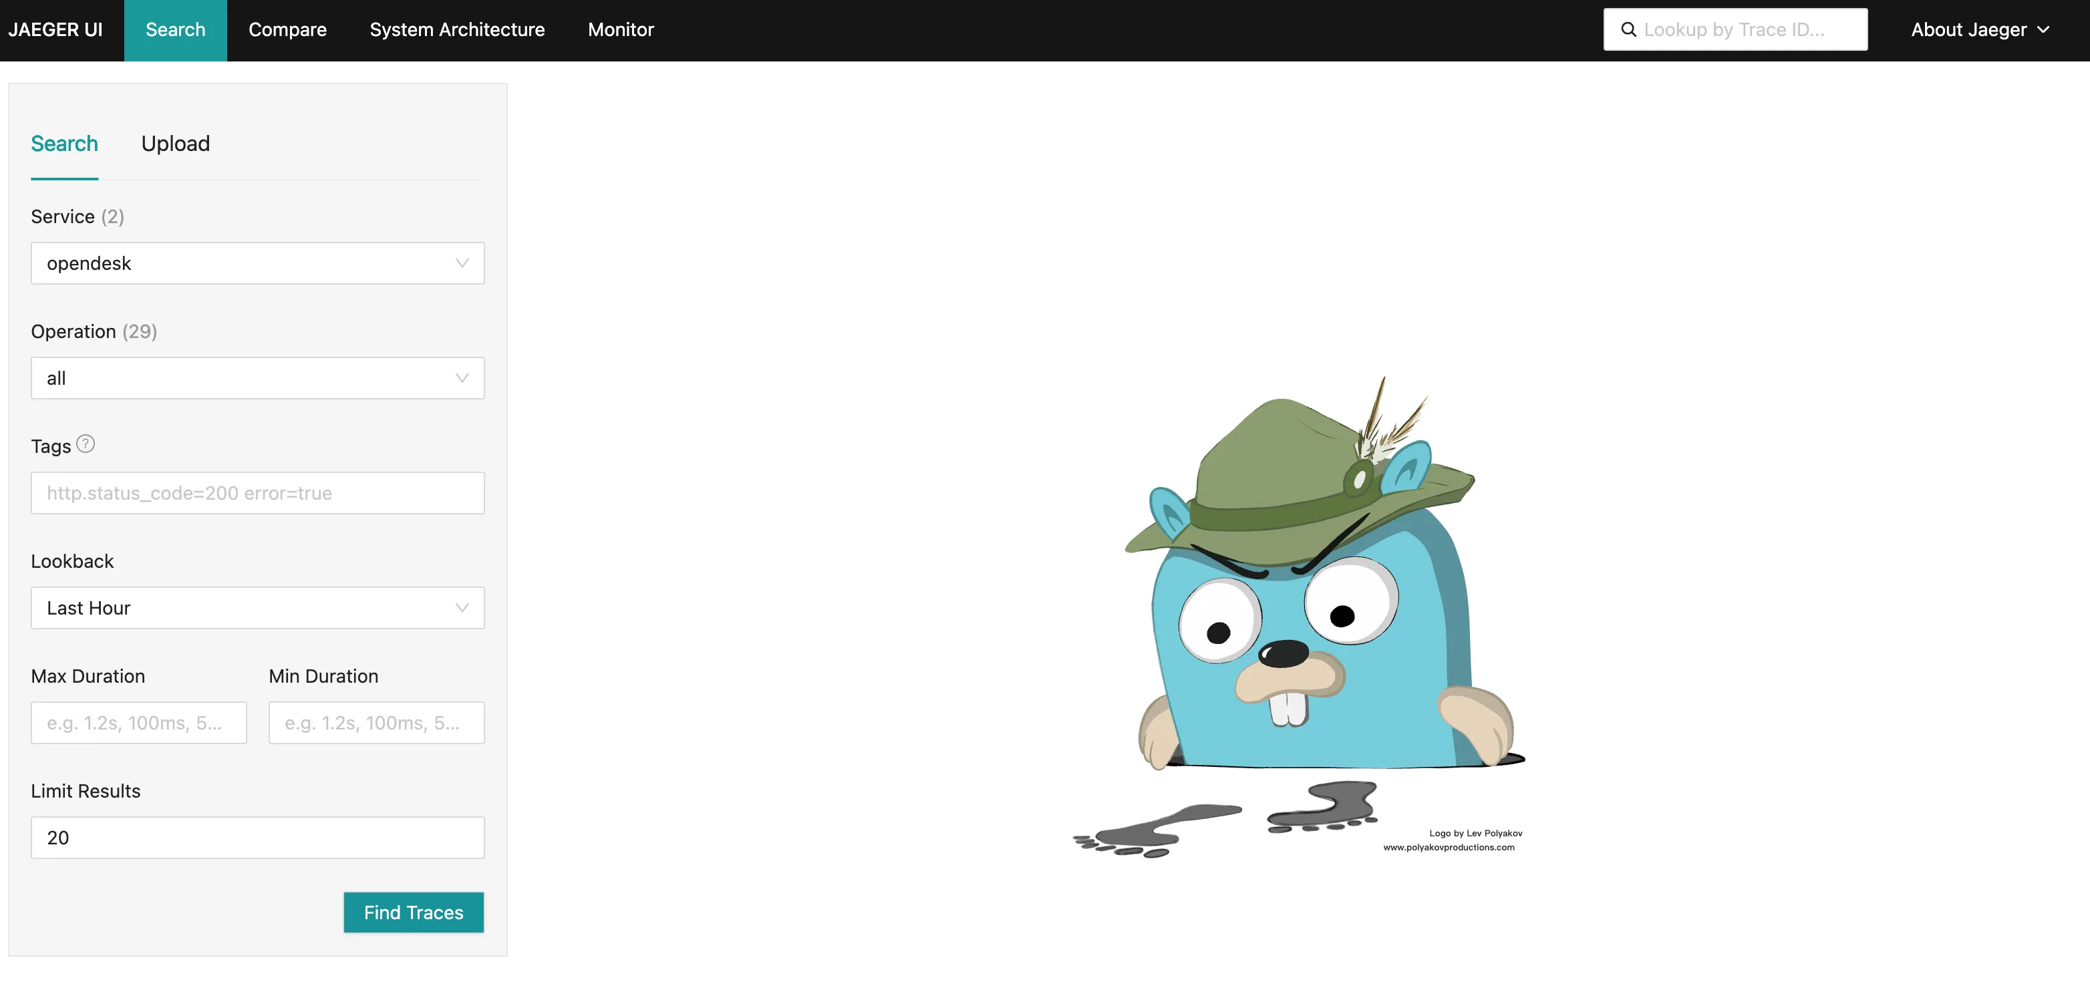Open the Lookback dropdown showing Last Hour
Image resolution: width=2090 pixels, height=990 pixels.
pyautogui.click(x=257, y=608)
